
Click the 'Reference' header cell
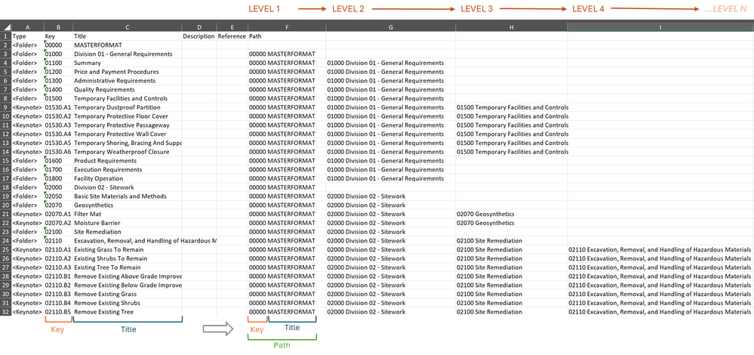232,36
